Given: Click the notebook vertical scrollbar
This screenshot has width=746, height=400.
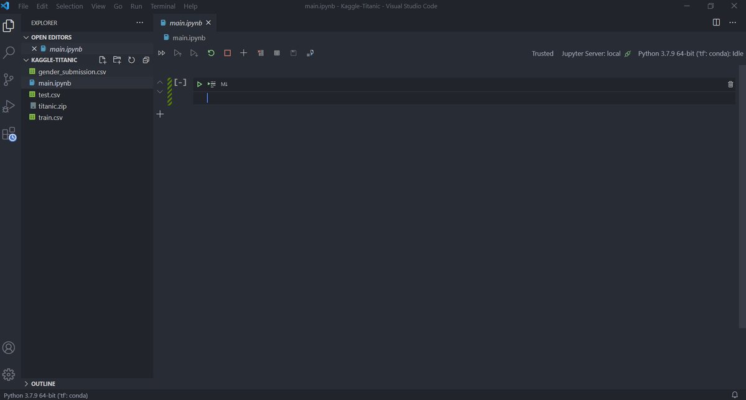Looking at the screenshot, I should (x=742, y=197).
